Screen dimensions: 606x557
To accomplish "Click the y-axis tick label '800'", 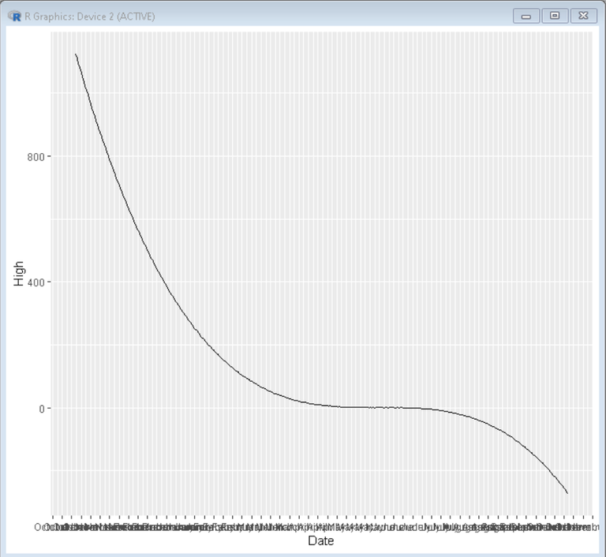I will (x=36, y=157).
